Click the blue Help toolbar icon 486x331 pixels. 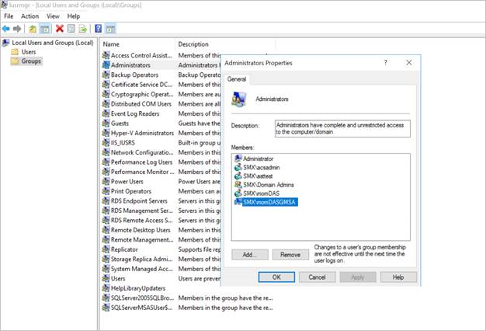click(x=99, y=29)
